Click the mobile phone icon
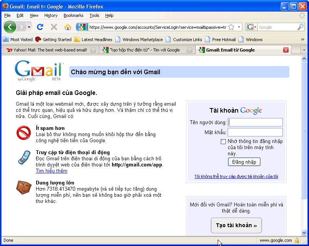Image resolution: width=309 pixels, height=246 pixels. (24, 157)
